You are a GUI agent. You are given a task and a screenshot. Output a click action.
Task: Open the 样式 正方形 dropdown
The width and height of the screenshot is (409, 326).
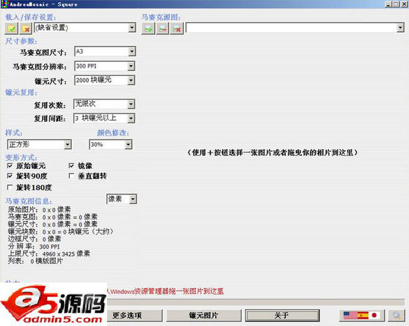(67, 144)
